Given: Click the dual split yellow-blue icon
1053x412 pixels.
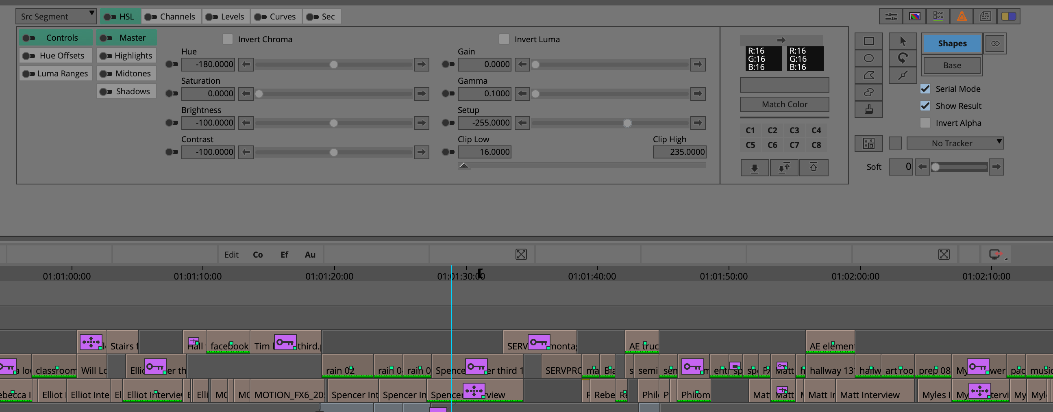Looking at the screenshot, I should (x=1008, y=16).
